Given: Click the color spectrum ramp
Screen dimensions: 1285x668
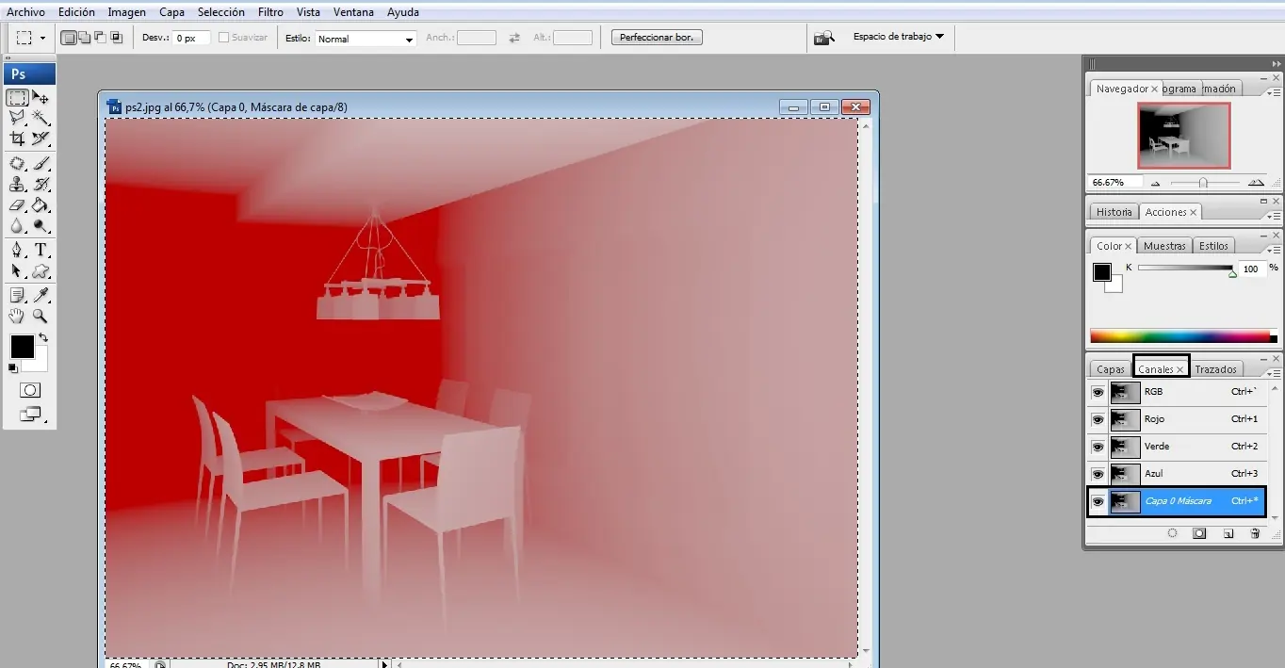Looking at the screenshot, I should point(1183,335).
